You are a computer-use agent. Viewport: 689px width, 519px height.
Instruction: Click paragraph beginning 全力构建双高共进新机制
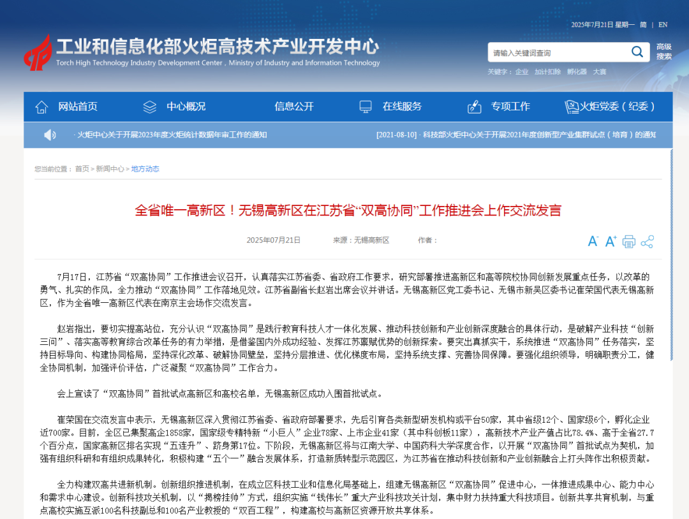(347, 497)
